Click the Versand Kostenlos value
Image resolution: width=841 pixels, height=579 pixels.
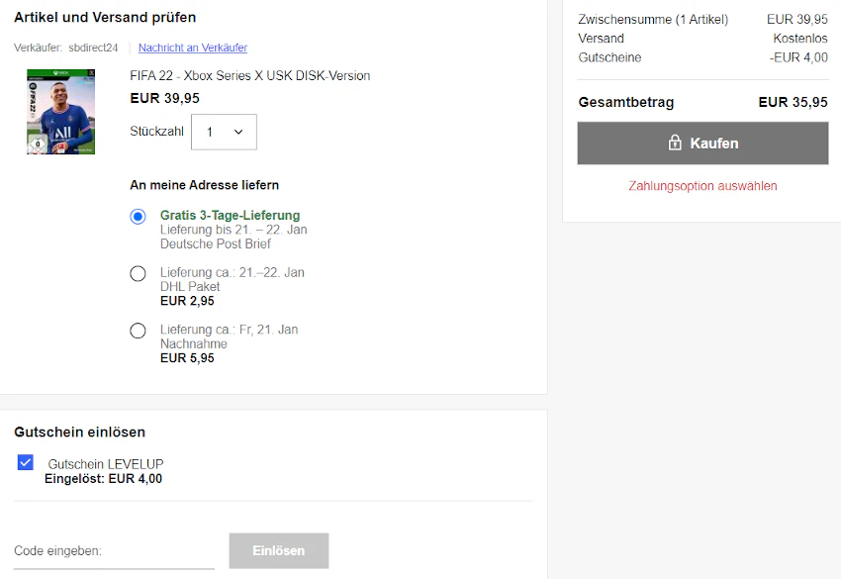[800, 38]
